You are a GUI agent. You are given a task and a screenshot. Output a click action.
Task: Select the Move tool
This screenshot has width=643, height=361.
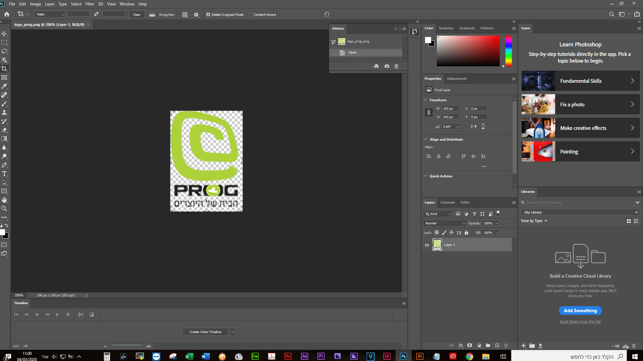point(4,34)
